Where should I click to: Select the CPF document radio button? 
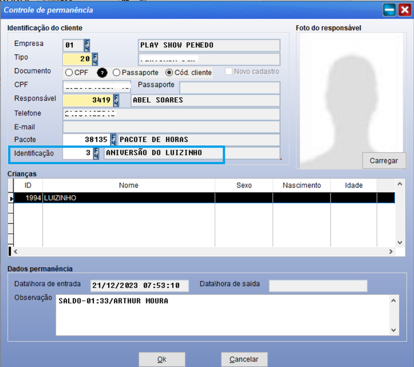click(69, 73)
